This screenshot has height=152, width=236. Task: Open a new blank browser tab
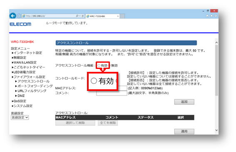click(122, 16)
